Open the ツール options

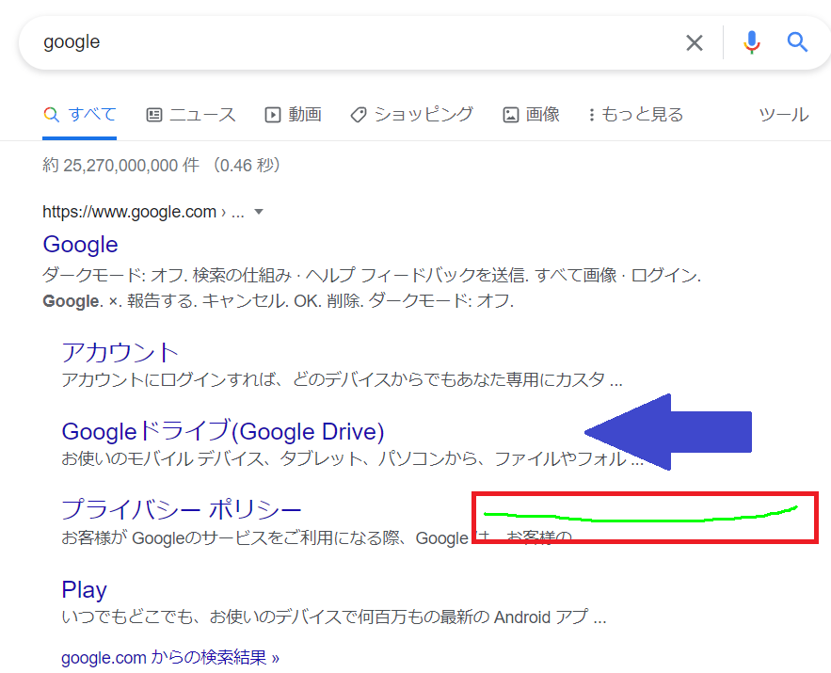click(784, 115)
